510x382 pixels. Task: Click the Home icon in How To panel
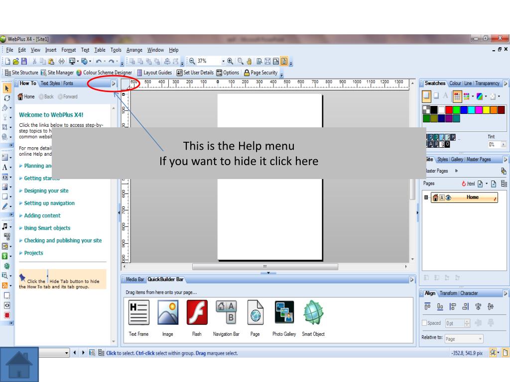26,96
